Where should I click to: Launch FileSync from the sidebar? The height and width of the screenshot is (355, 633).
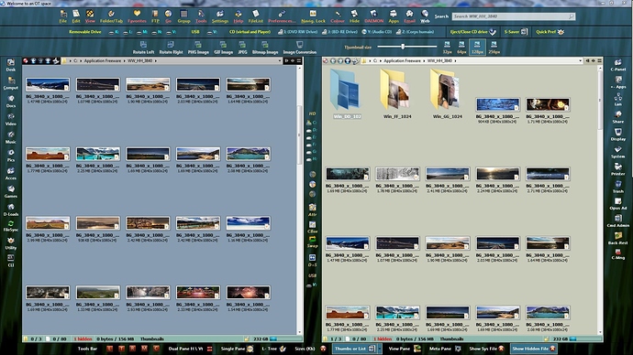point(10,226)
